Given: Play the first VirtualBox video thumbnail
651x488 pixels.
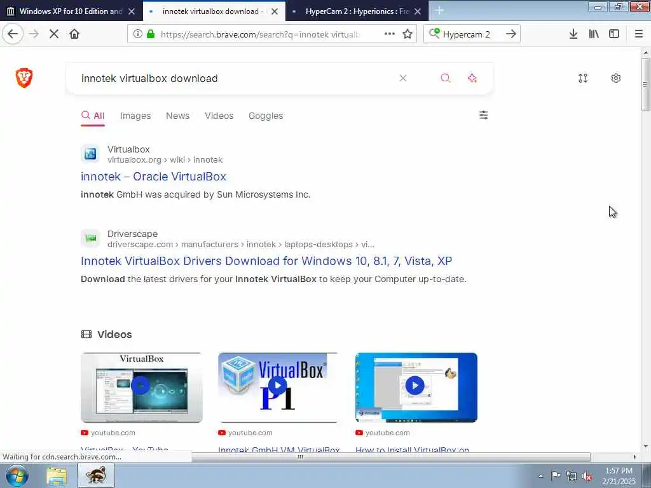Looking at the screenshot, I should click(x=142, y=387).
